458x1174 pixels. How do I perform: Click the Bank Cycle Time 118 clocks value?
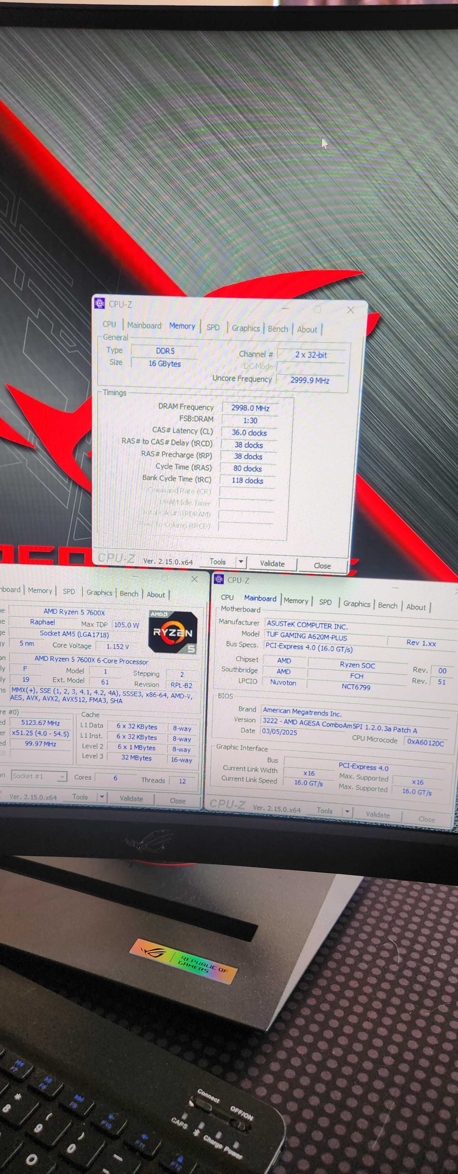point(247,480)
